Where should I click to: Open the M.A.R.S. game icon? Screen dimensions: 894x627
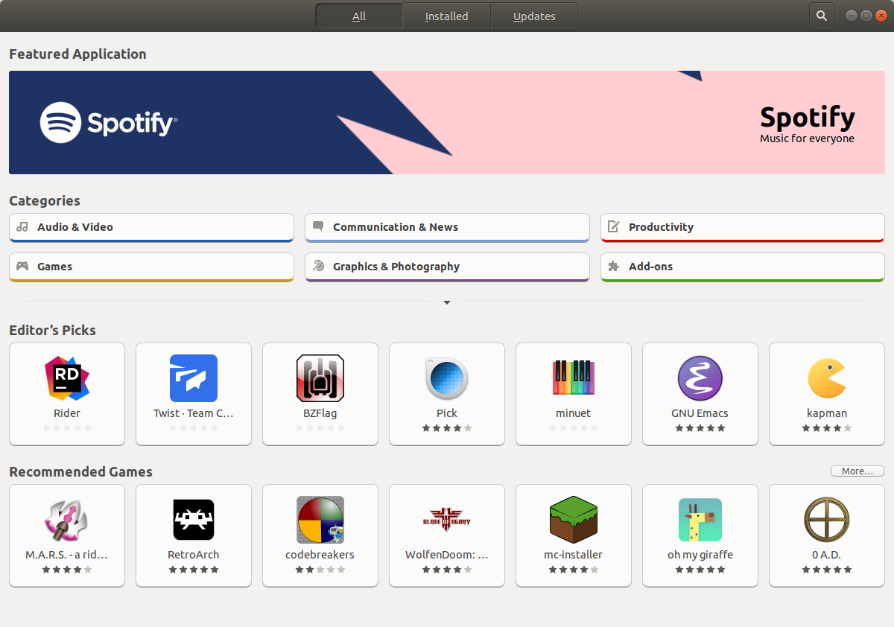pyautogui.click(x=67, y=520)
